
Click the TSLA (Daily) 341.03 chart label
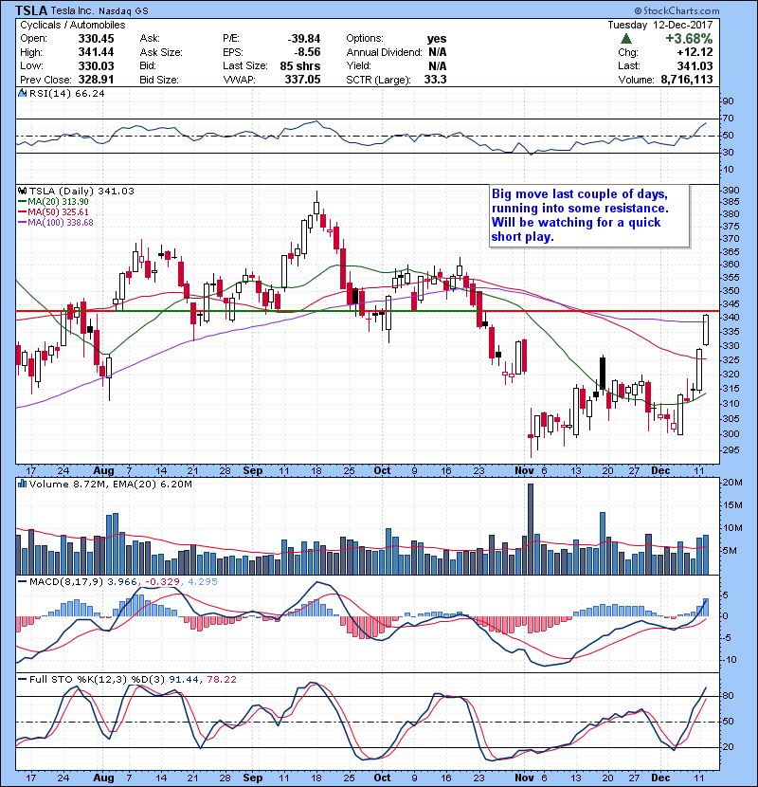click(81, 191)
